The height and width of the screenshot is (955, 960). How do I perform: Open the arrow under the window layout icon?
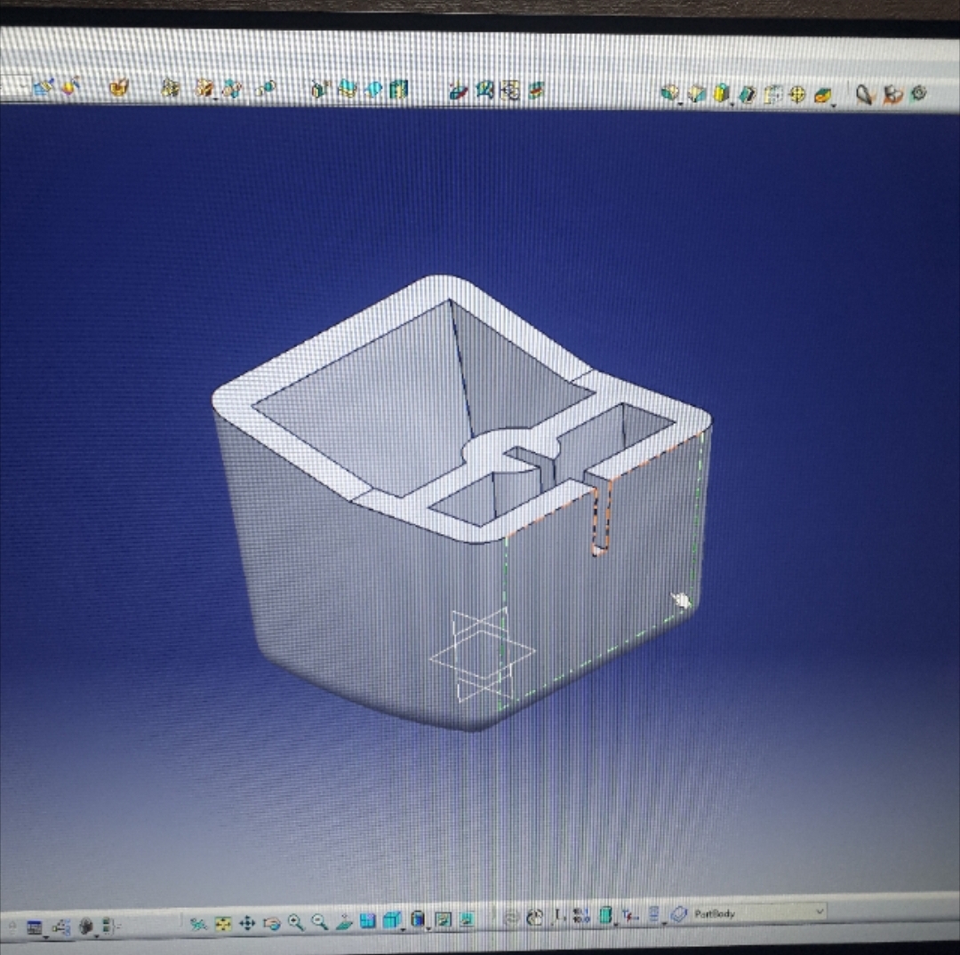point(45,936)
